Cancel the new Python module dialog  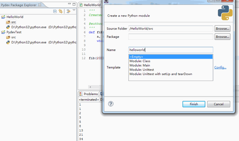pyautogui.click(x=218, y=104)
